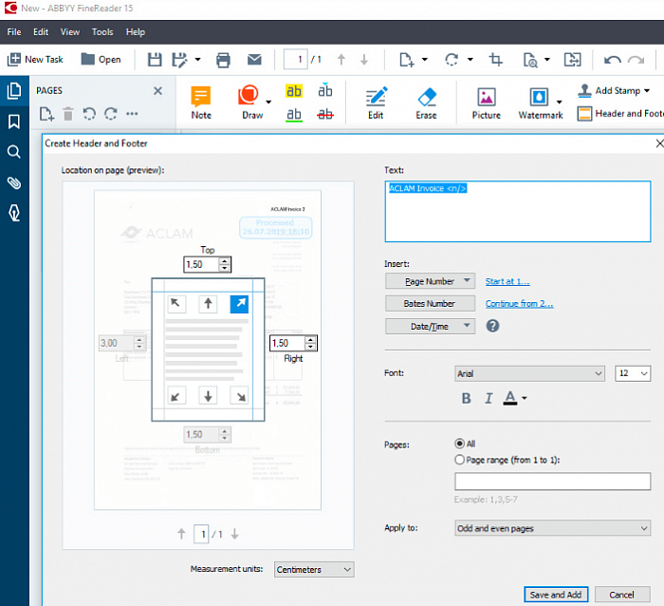Open the Apply to dropdown
Image resolution: width=664 pixels, height=606 pixels.
(552, 528)
